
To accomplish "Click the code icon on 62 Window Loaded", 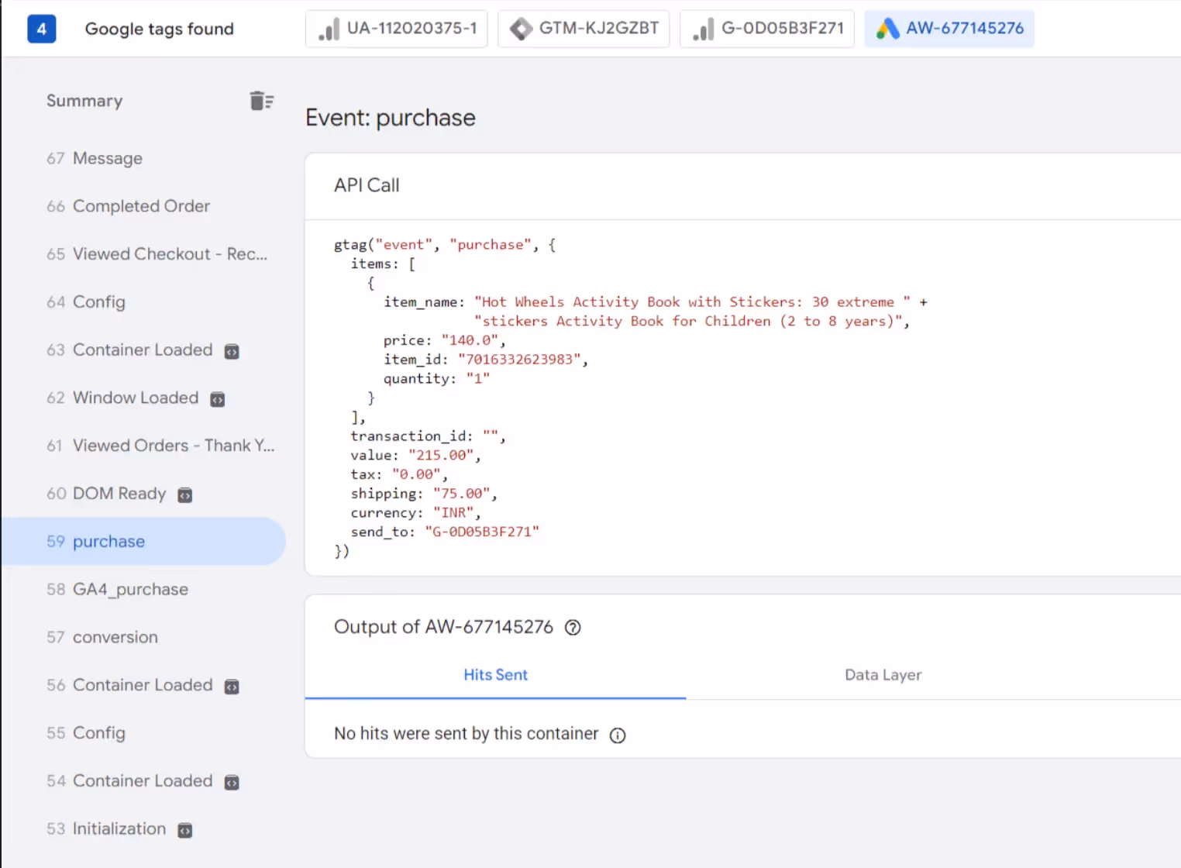I will coord(218,400).
